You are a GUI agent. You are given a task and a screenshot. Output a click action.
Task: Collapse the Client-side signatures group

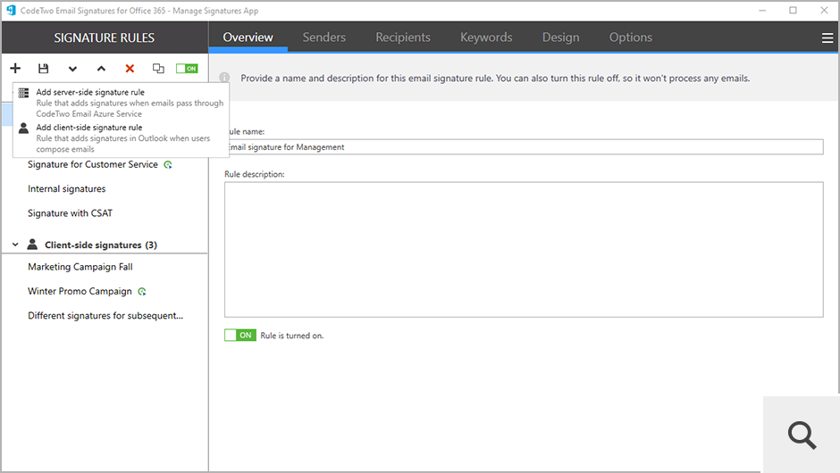15,245
